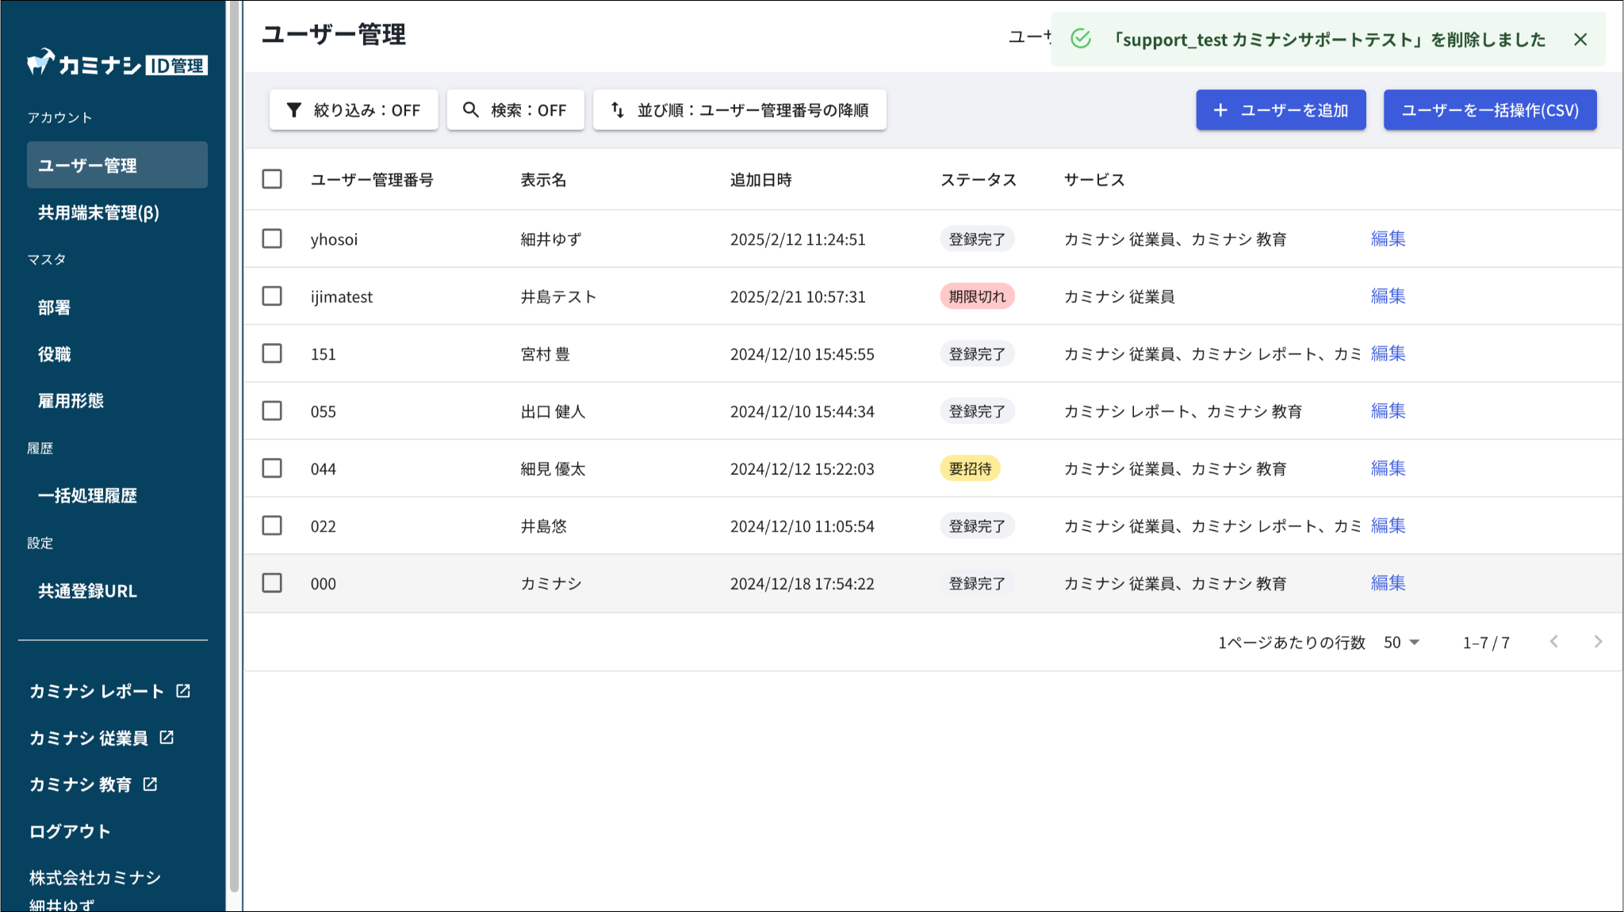The height and width of the screenshot is (912, 1624).
Task: Click the external-link icon beside カミナシ 従業員
Action: [x=167, y=738]
